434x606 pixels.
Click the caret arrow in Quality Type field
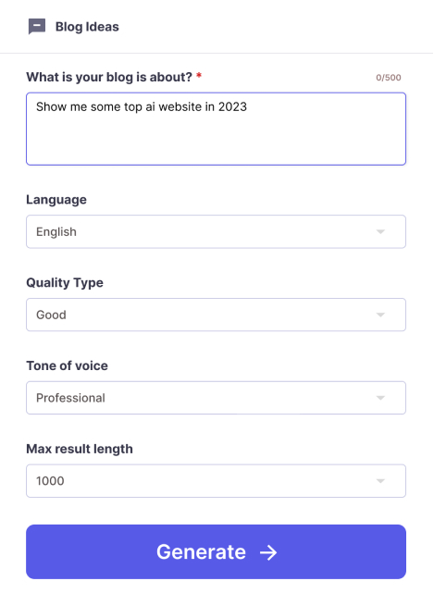click(x=380, y=315)
